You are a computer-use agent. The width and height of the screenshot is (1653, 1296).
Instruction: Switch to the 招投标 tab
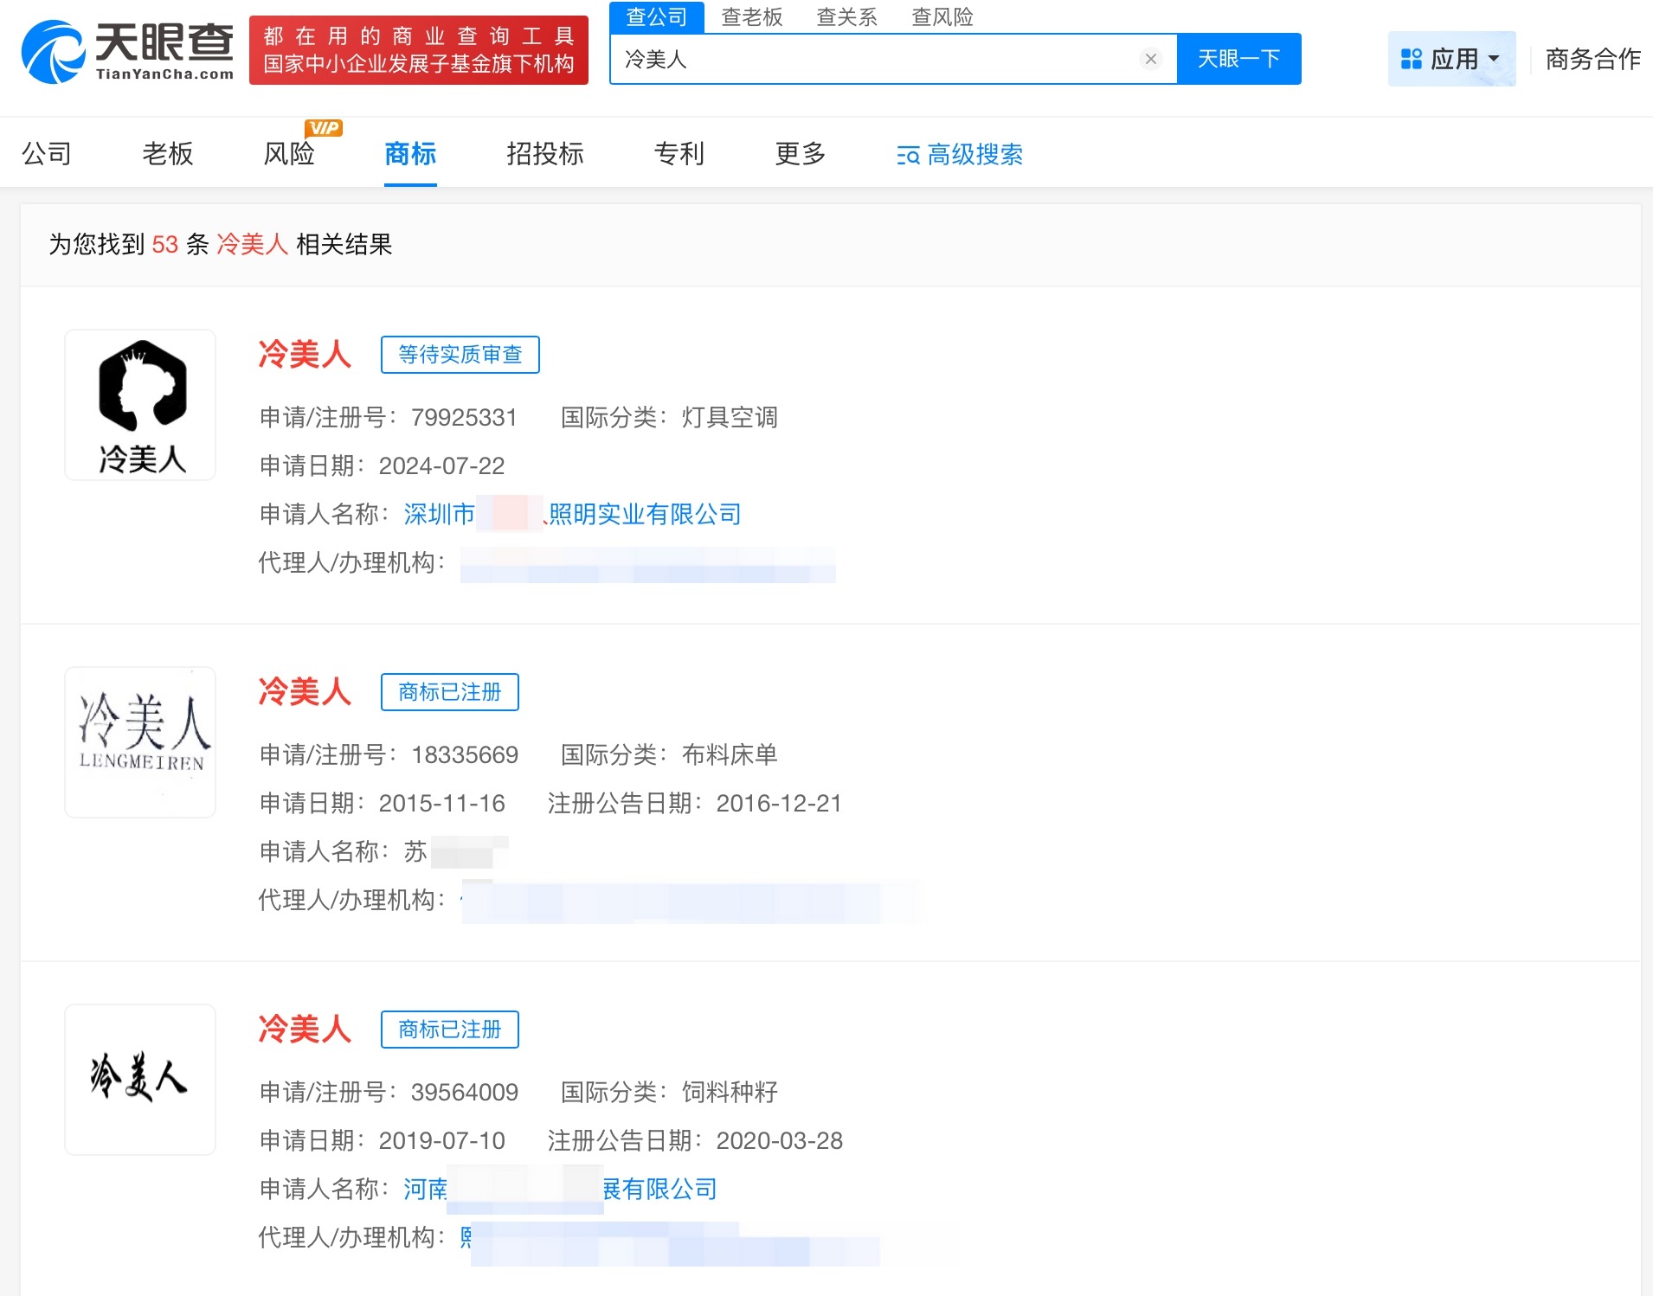click(x=545, y=154)
